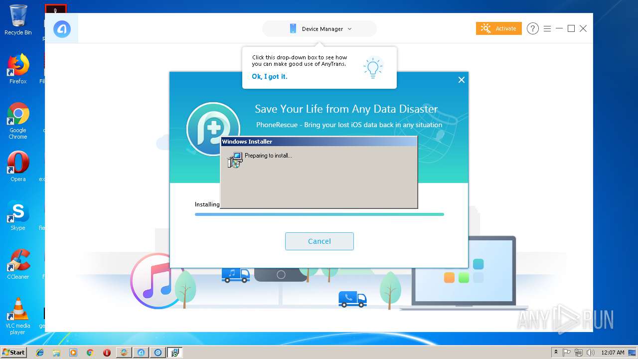Select the Opera desktop shortcut

(x=18, y=167)
